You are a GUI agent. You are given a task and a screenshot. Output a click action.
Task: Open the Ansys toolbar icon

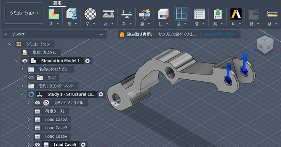[x=236, y=14]
